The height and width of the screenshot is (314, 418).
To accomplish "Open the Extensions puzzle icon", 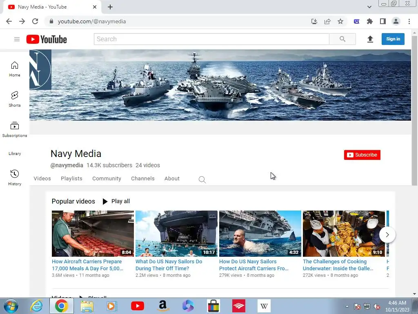I will (x=370, y=21).
